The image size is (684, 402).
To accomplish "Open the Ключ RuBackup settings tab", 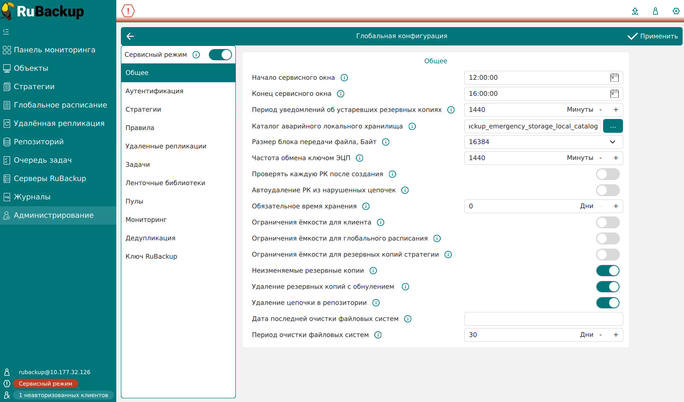I will tap(178, 257).
